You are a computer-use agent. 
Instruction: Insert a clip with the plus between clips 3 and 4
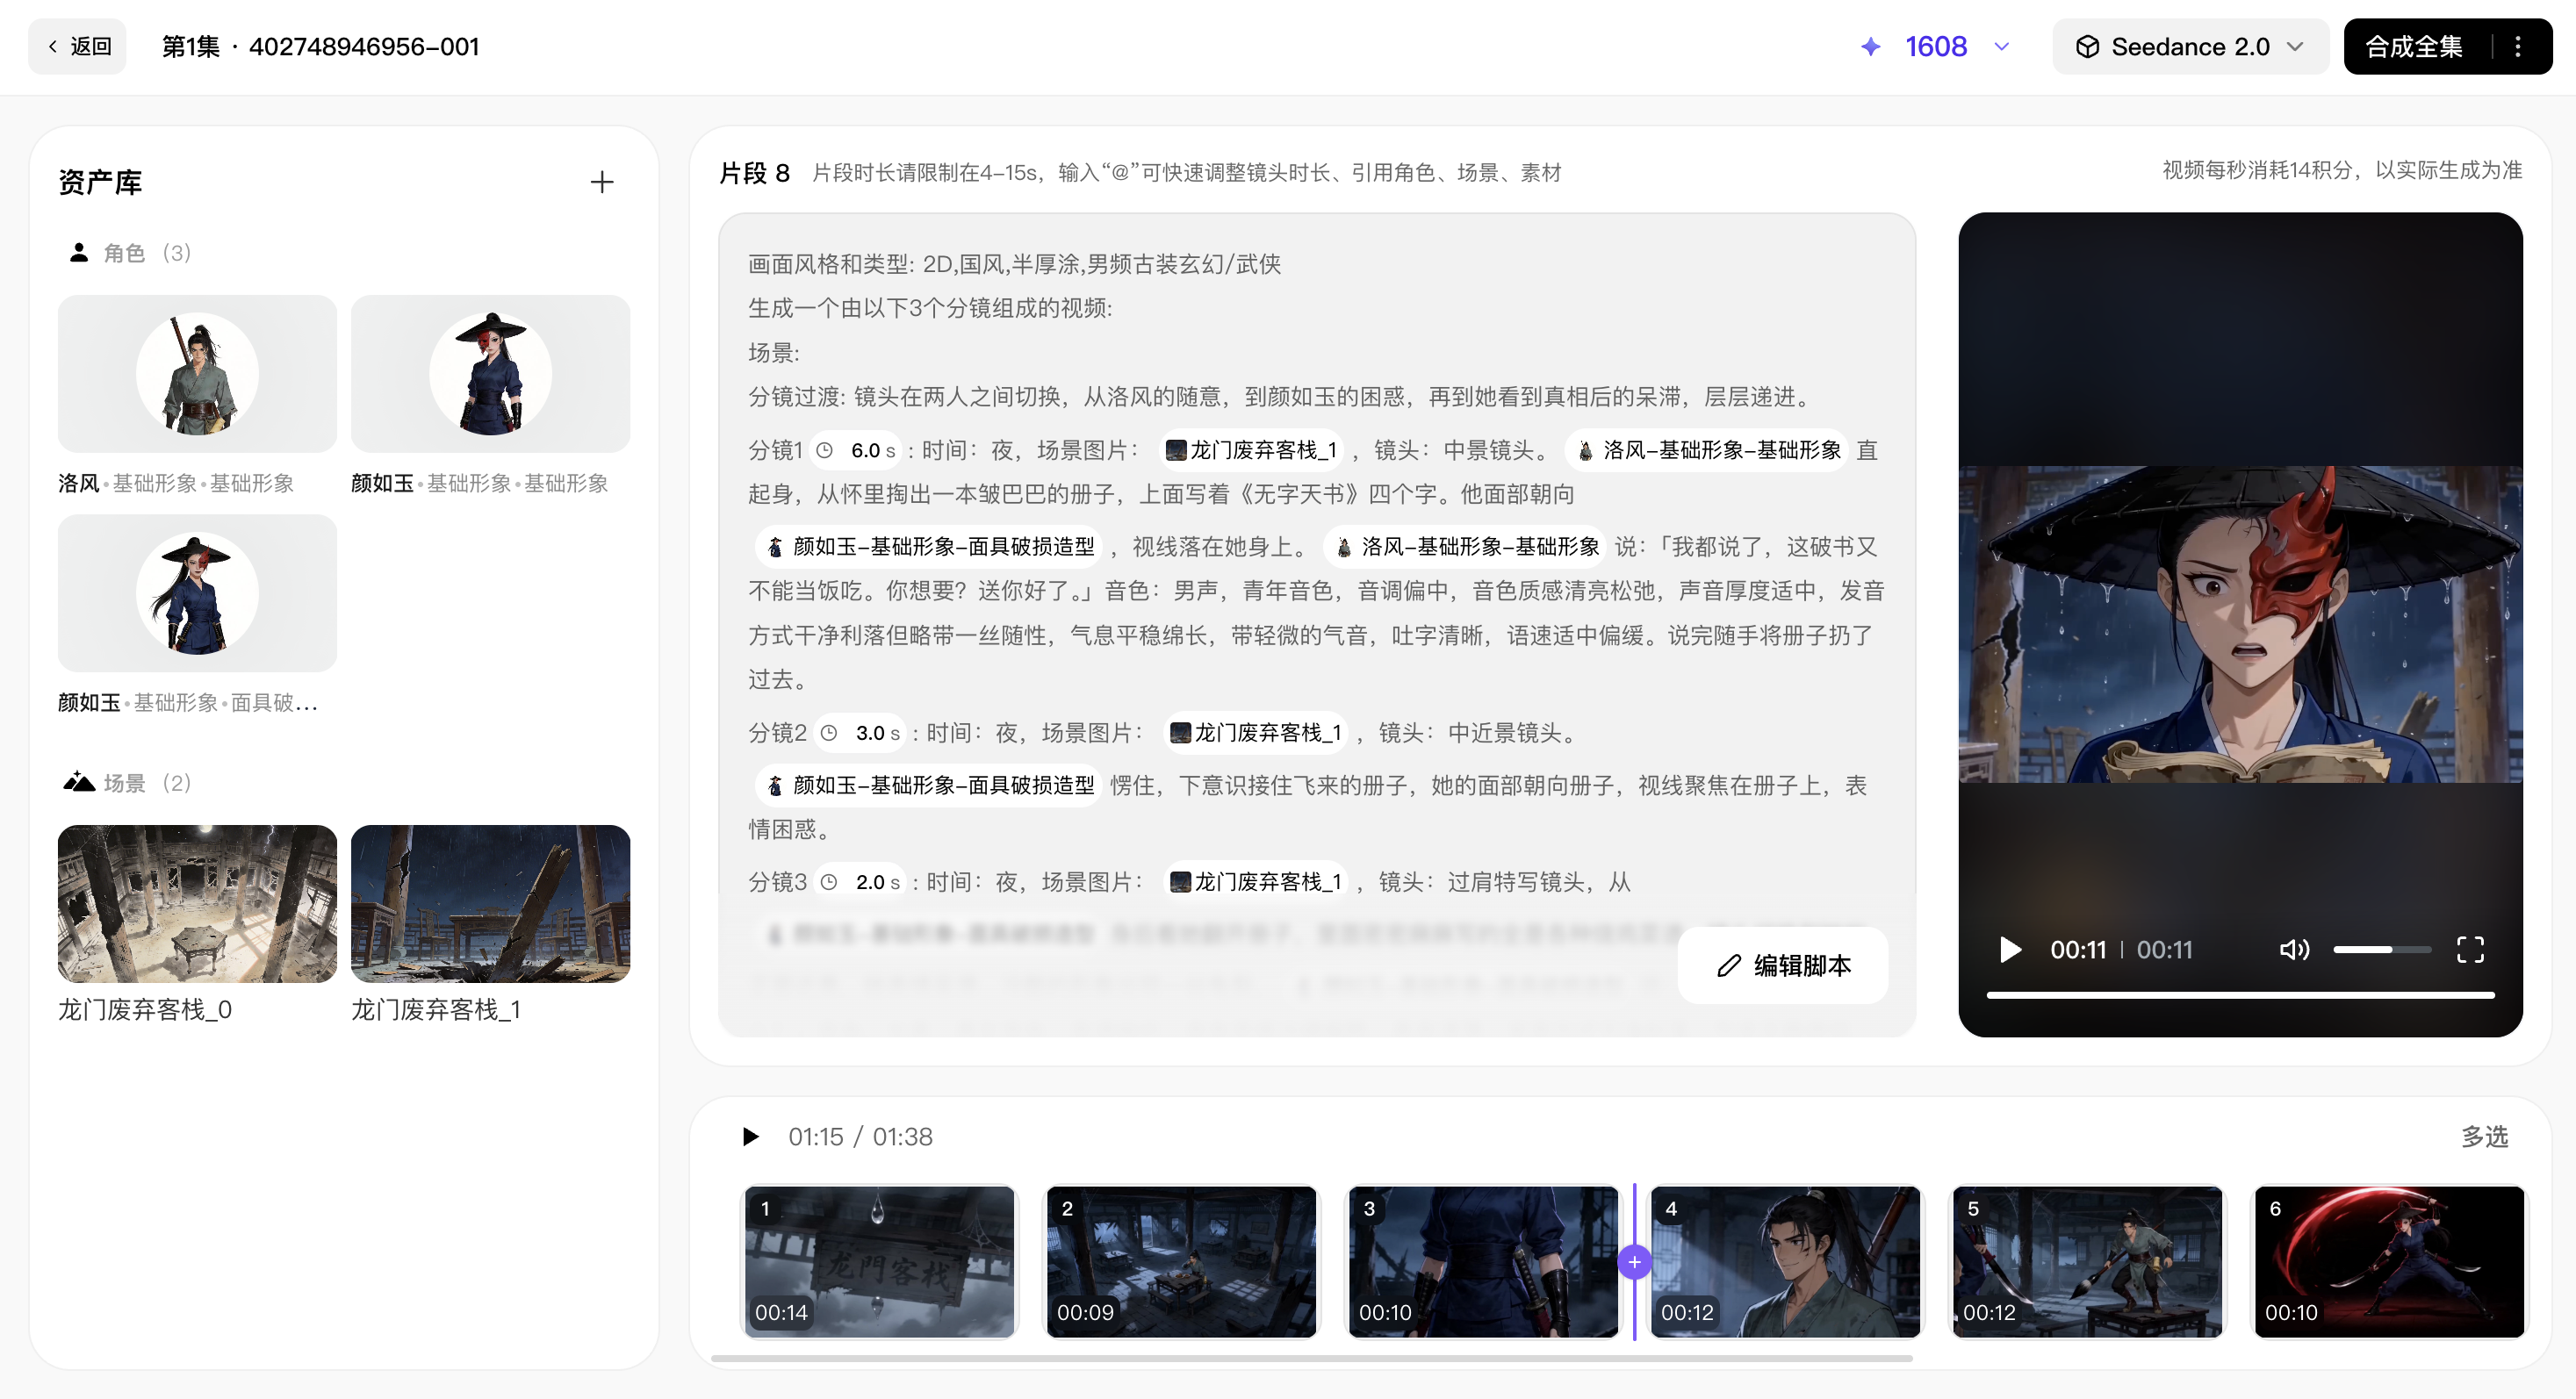click(x=1634, y=1262)
